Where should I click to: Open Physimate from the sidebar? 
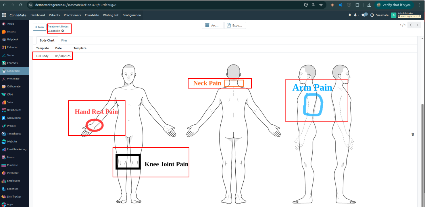pos(13,79)
